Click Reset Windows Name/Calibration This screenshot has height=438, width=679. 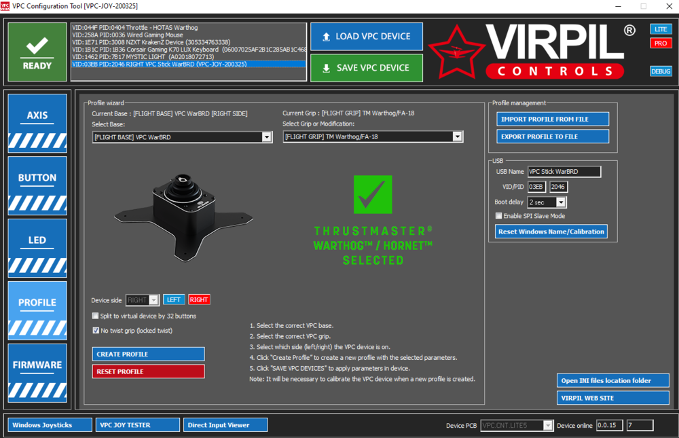coord(551,232)
